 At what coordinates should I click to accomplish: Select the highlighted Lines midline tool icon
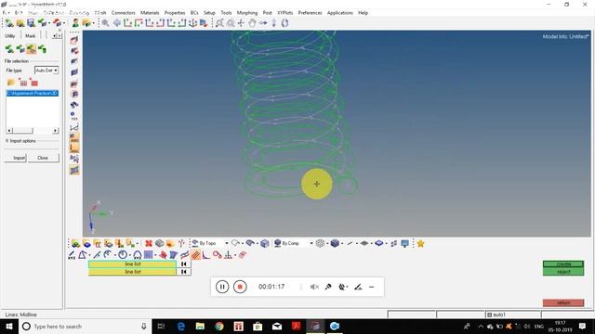(195, 255)
